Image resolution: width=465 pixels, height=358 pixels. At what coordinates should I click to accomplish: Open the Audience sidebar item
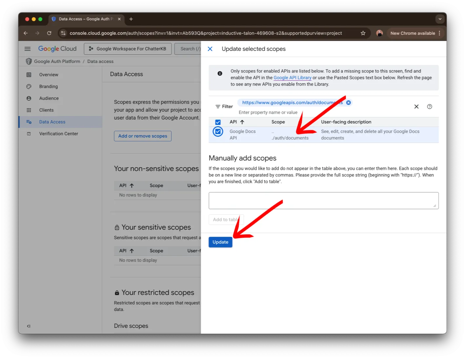click(x=60, y=98)
